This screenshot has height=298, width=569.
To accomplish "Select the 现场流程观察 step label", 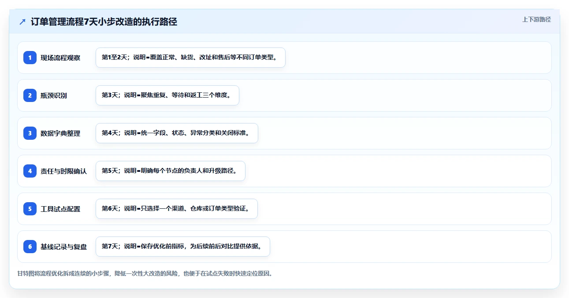I will [60, 58].
